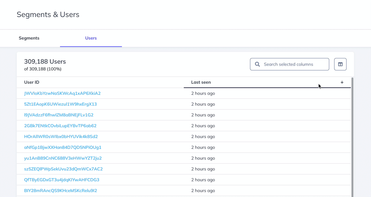Click the 309,188 Users count heading
The image size is (371, 197).
tap(45, 61)
